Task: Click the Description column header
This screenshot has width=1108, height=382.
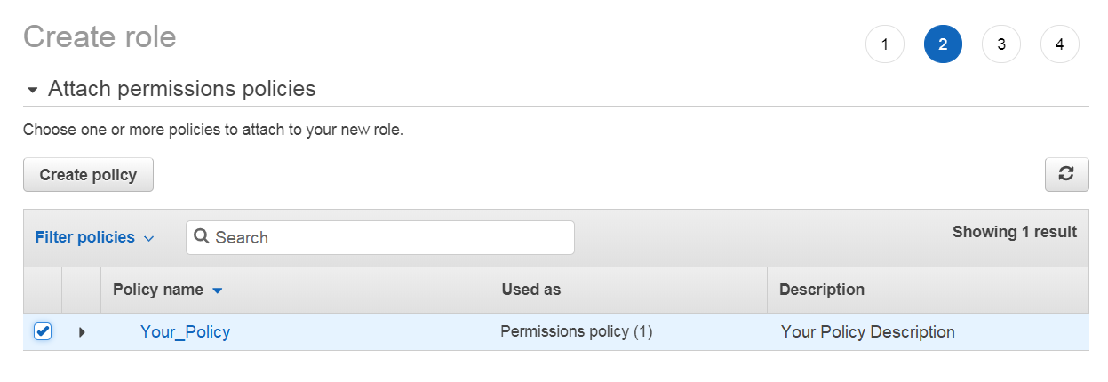Action: (x=821, y=290)
